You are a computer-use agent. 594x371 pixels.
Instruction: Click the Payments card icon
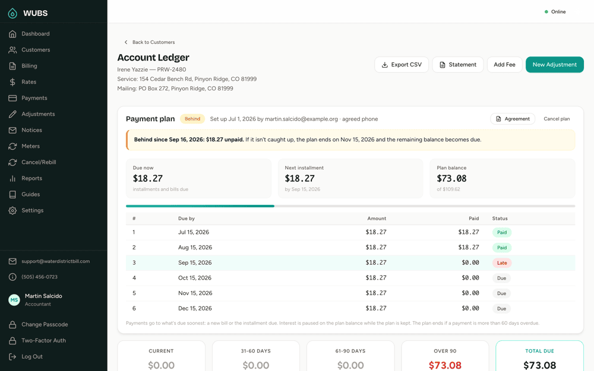[12, 98]
